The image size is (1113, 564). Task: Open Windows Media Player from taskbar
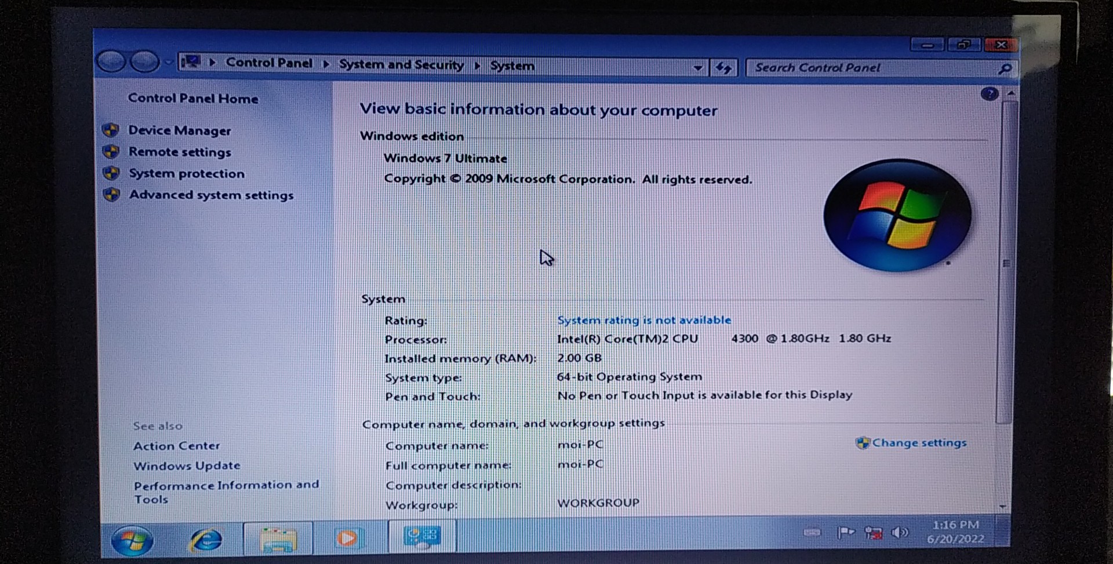point(348,538)
